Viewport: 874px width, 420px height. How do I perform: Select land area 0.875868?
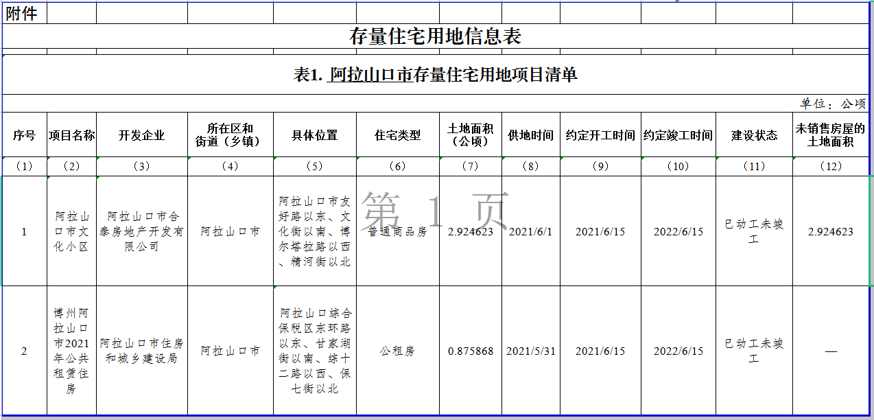point(471,351)
